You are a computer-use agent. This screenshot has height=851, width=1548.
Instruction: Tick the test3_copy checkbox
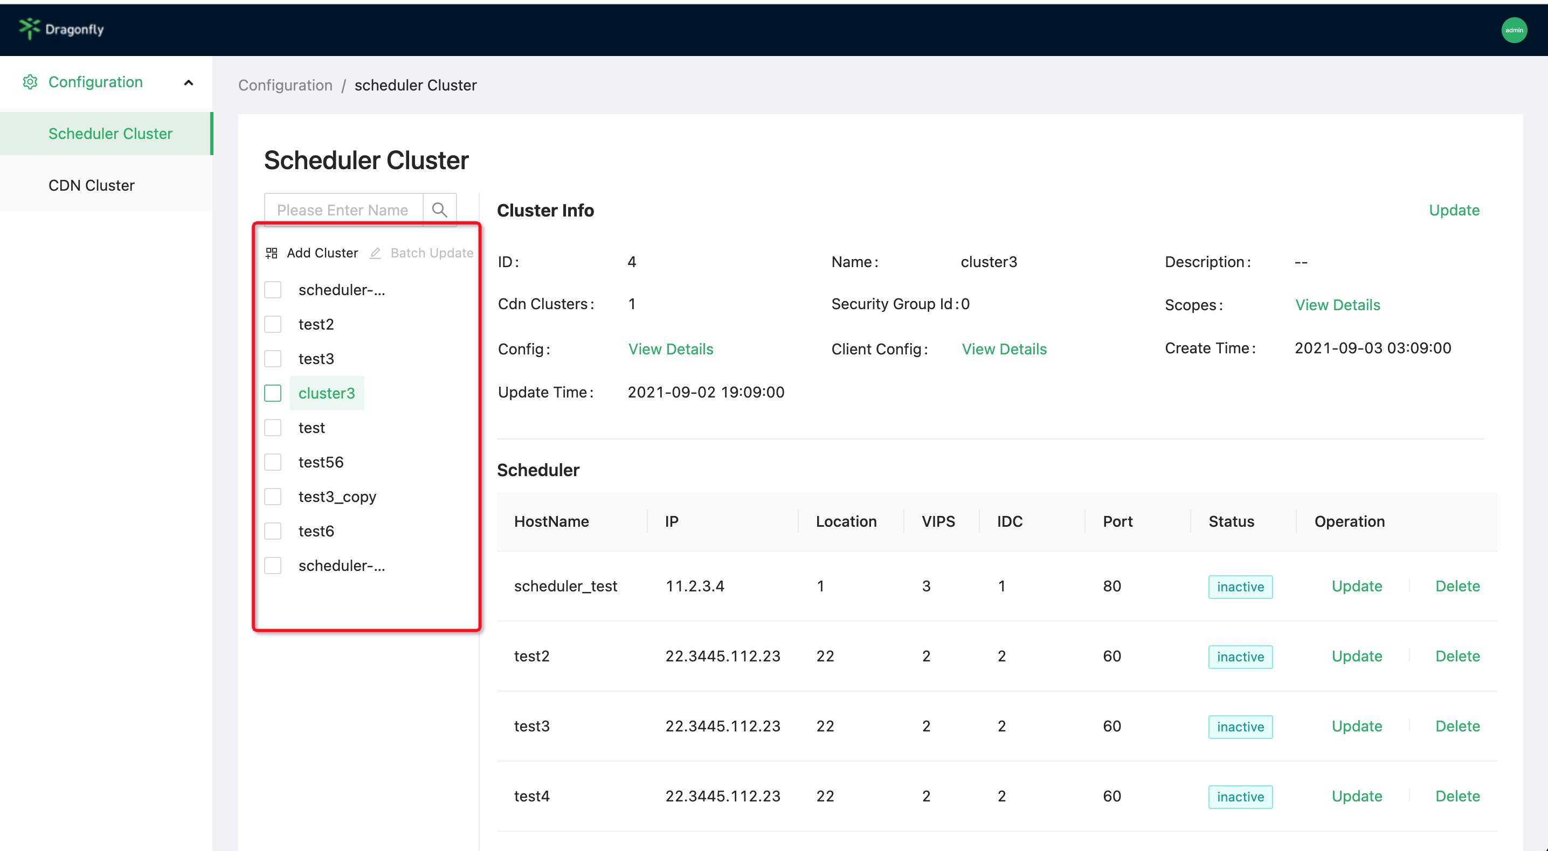pos(273,497)
